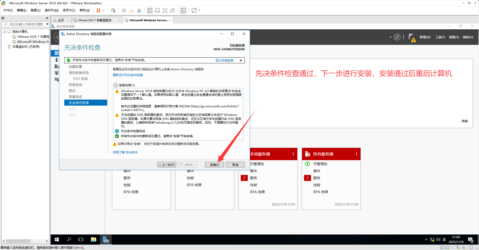Click the 安装(I) install button
Image resolution: width=479 pixels, height=250 pixels.
pyautogui.click(x=214, y=165)
